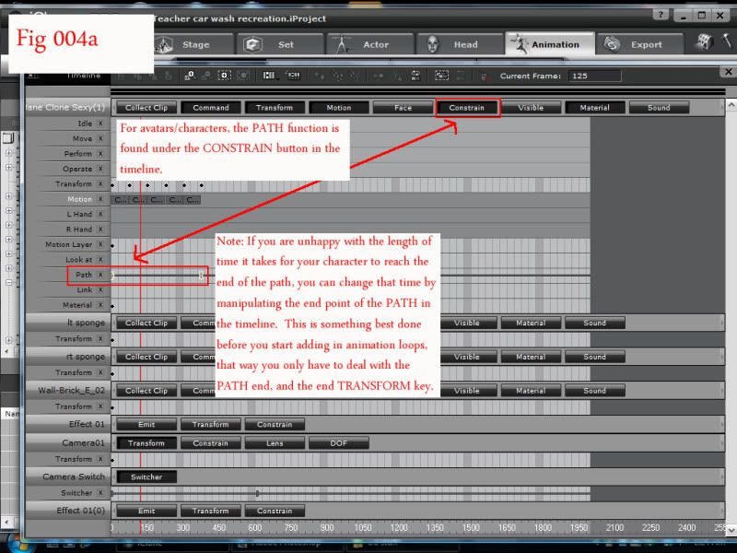Click the Switcher button on Camera Switch track
Screen dimensions: 737x553
[146, 477]
